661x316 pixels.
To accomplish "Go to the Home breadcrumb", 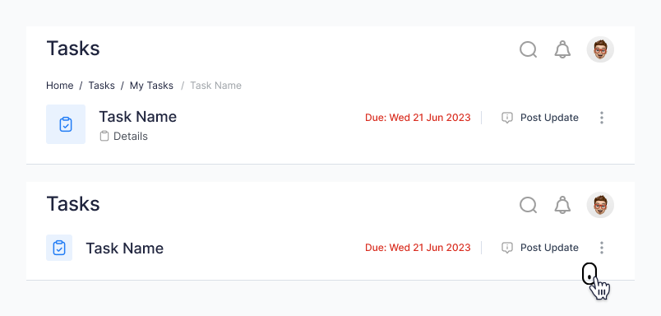I will [59, 86].
